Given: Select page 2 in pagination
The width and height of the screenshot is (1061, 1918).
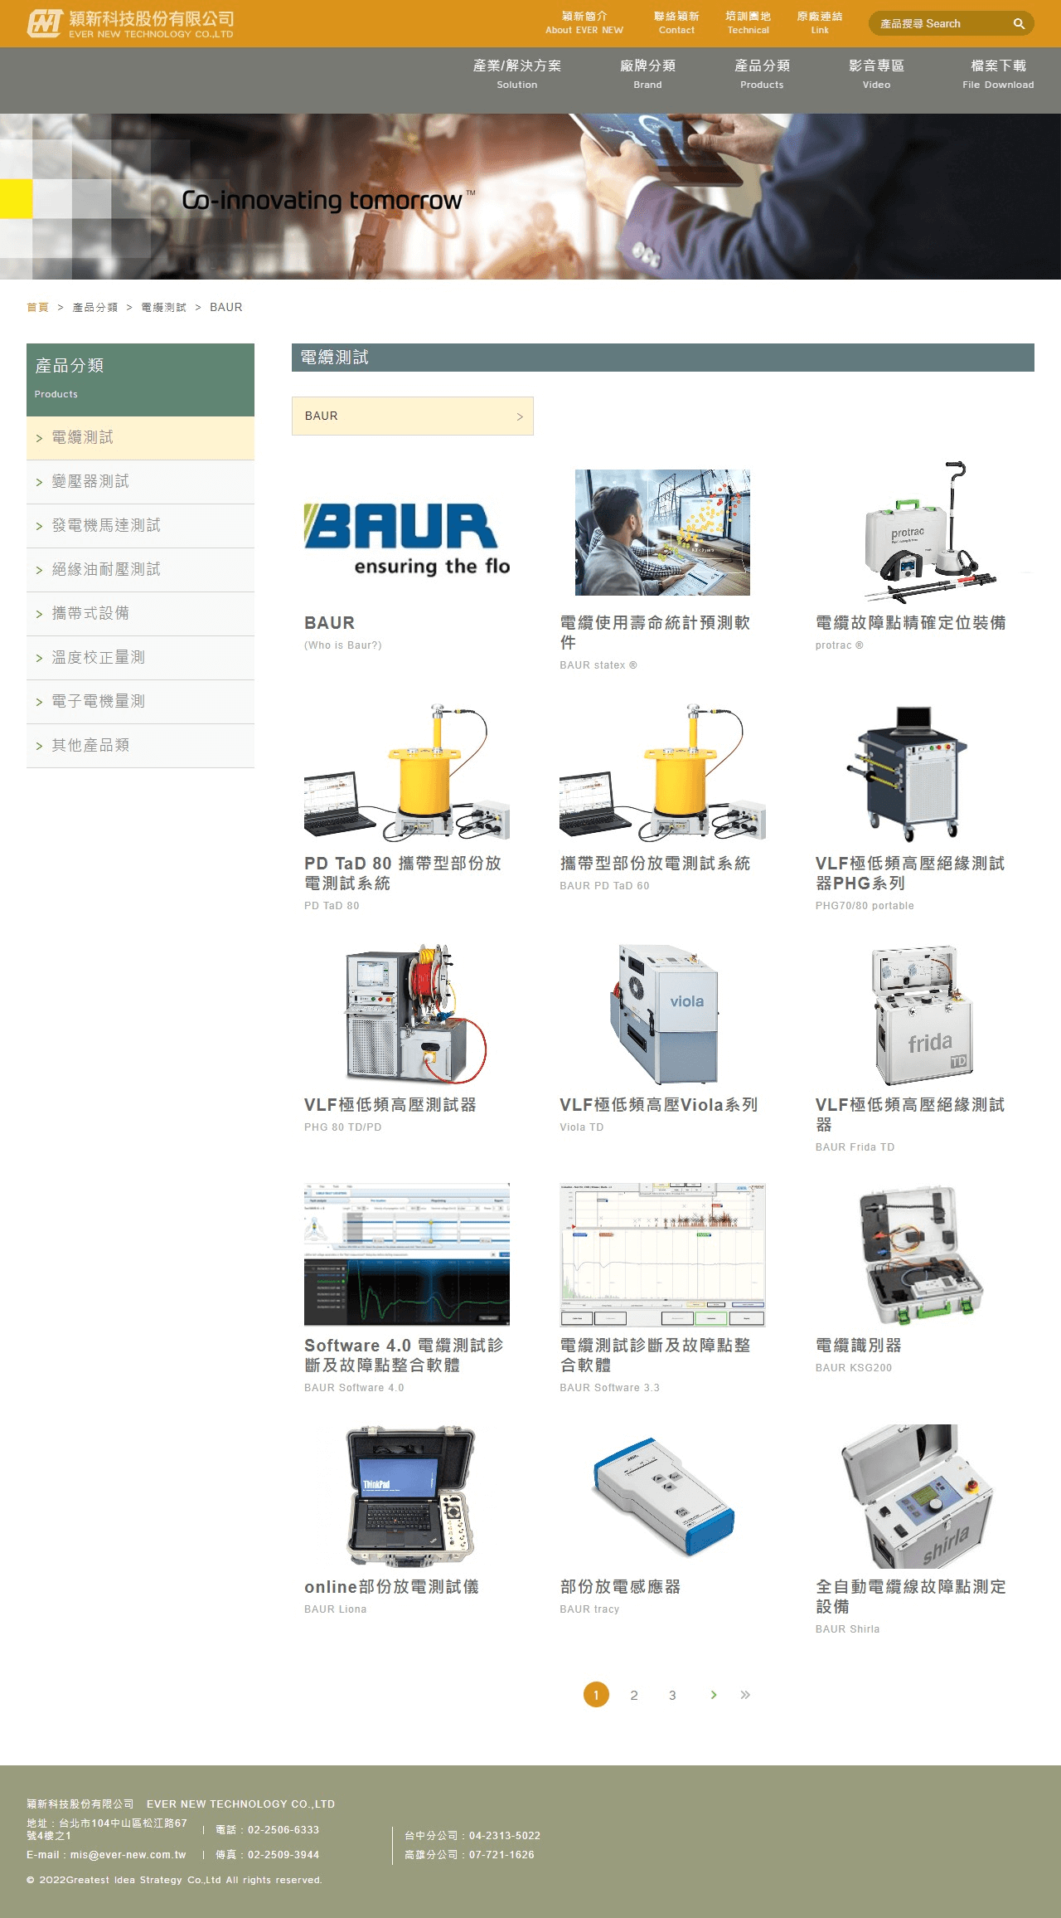Looking at the screenshot, I should (x=634, y=1695).
